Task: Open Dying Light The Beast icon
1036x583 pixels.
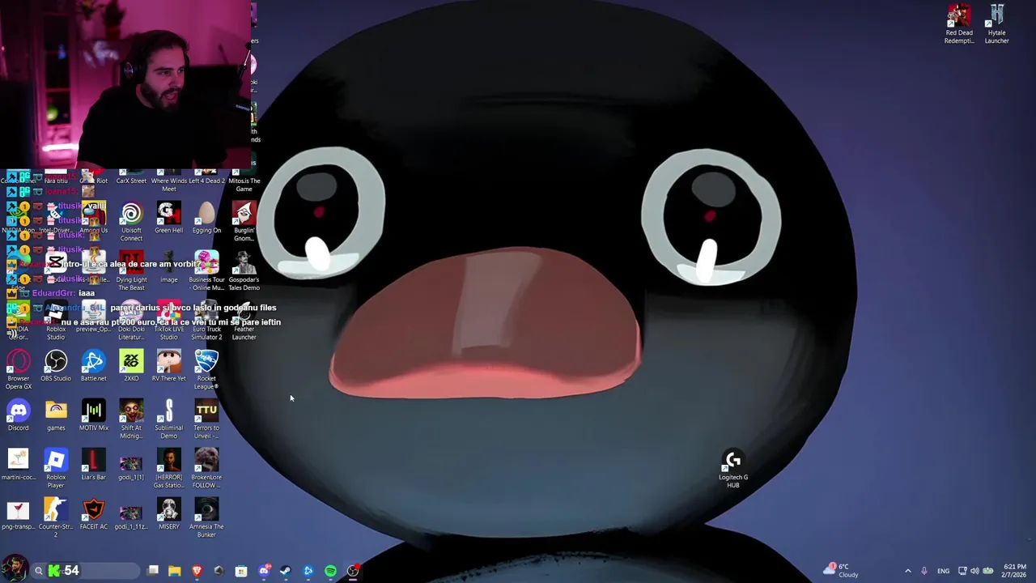Action: coord(131,271)
